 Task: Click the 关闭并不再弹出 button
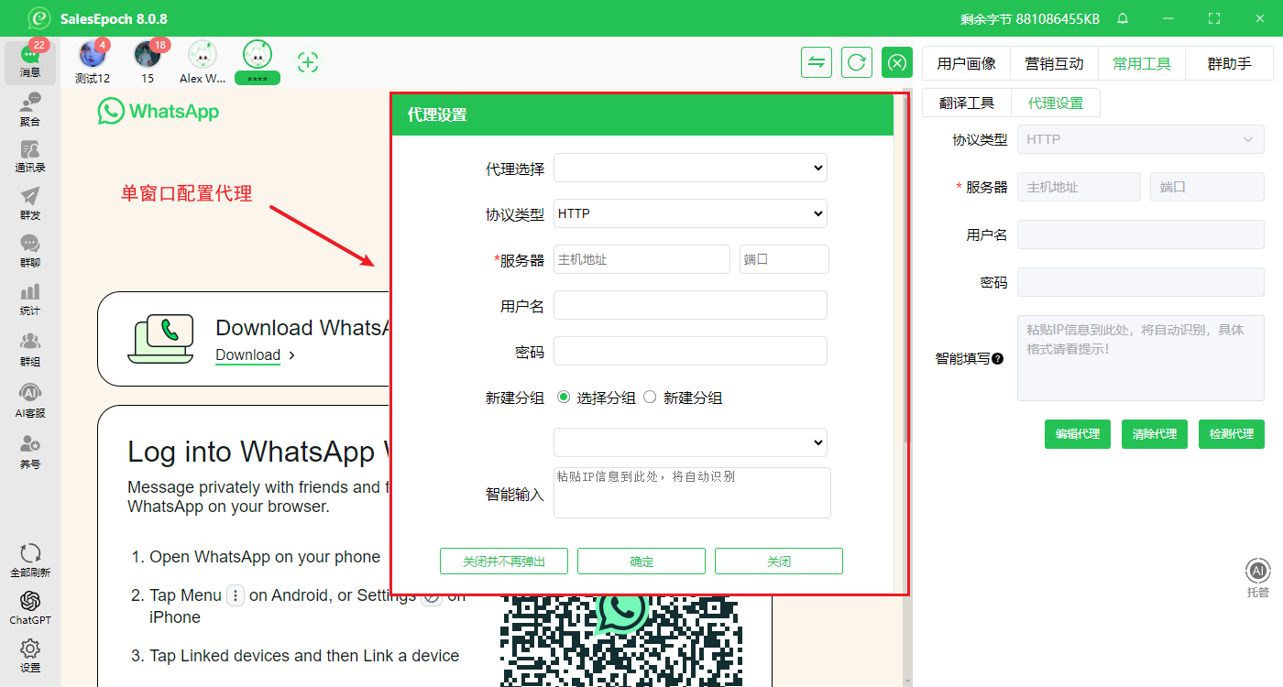click(x=504, y=562)
